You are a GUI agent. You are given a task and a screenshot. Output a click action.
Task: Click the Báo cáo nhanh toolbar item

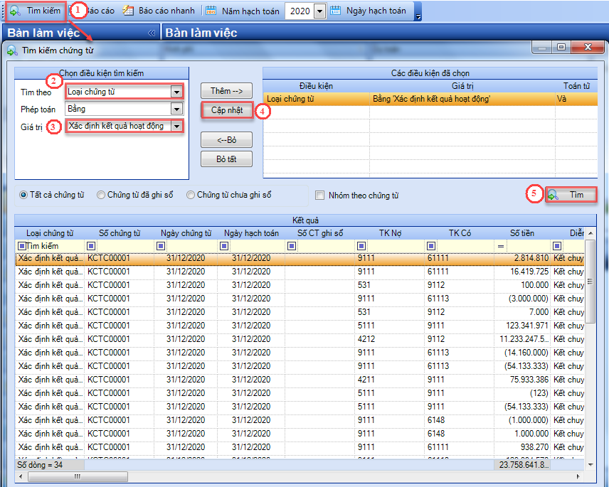[159, 11]
